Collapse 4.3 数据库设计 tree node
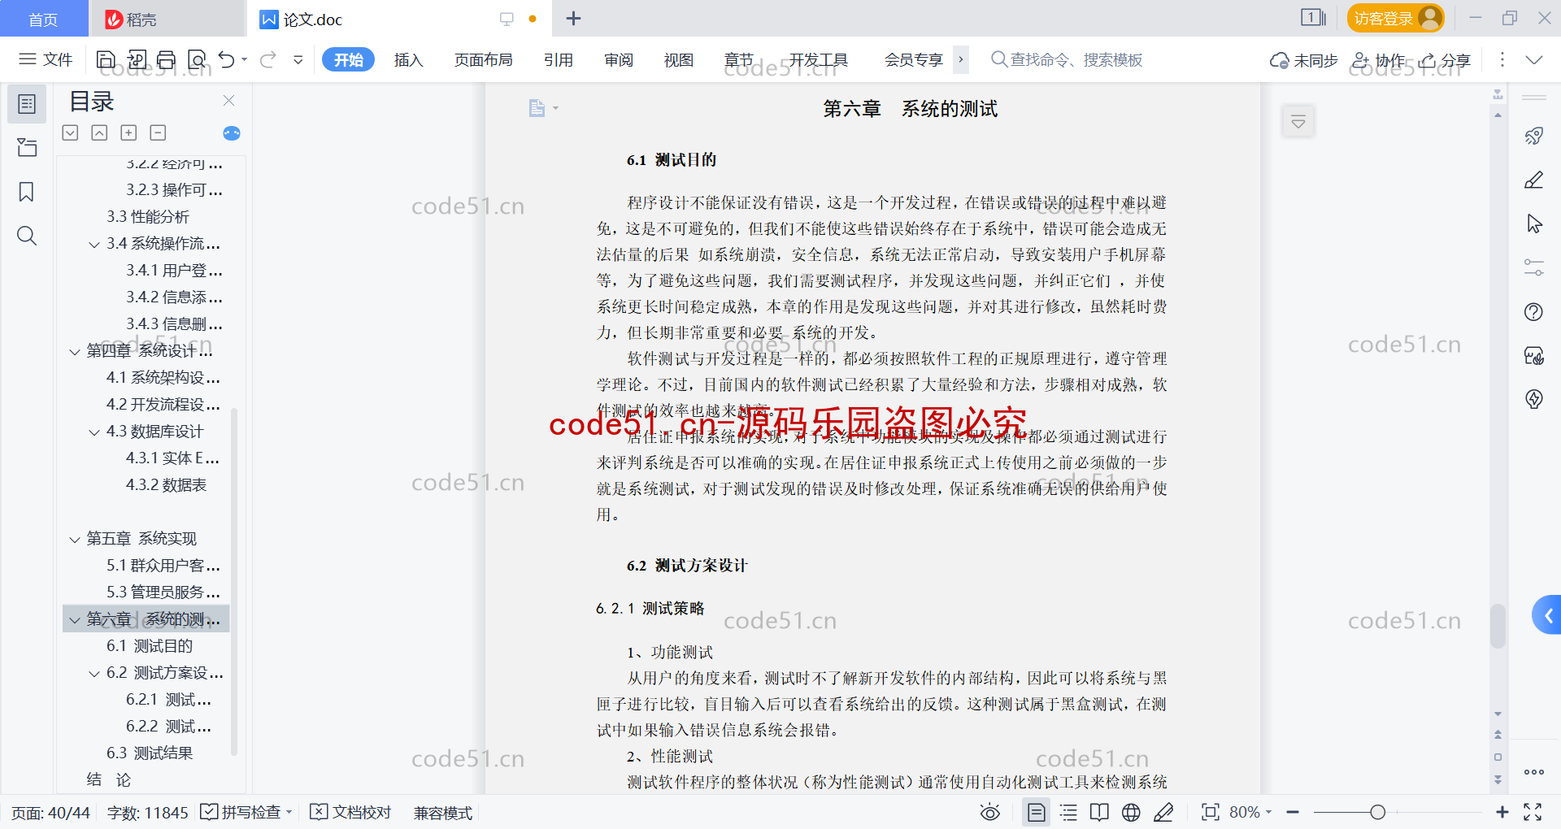Viewport: 1561px width, 829px height. pyautogui.click(x=94, y=432)
